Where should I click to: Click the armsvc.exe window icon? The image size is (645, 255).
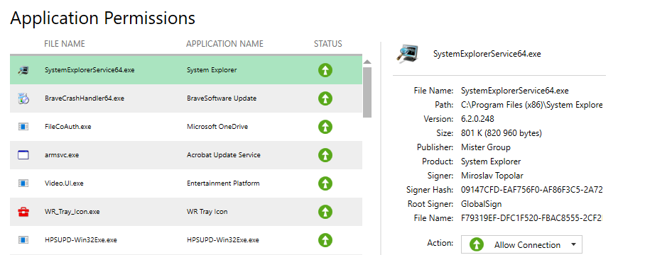point(23,155)
